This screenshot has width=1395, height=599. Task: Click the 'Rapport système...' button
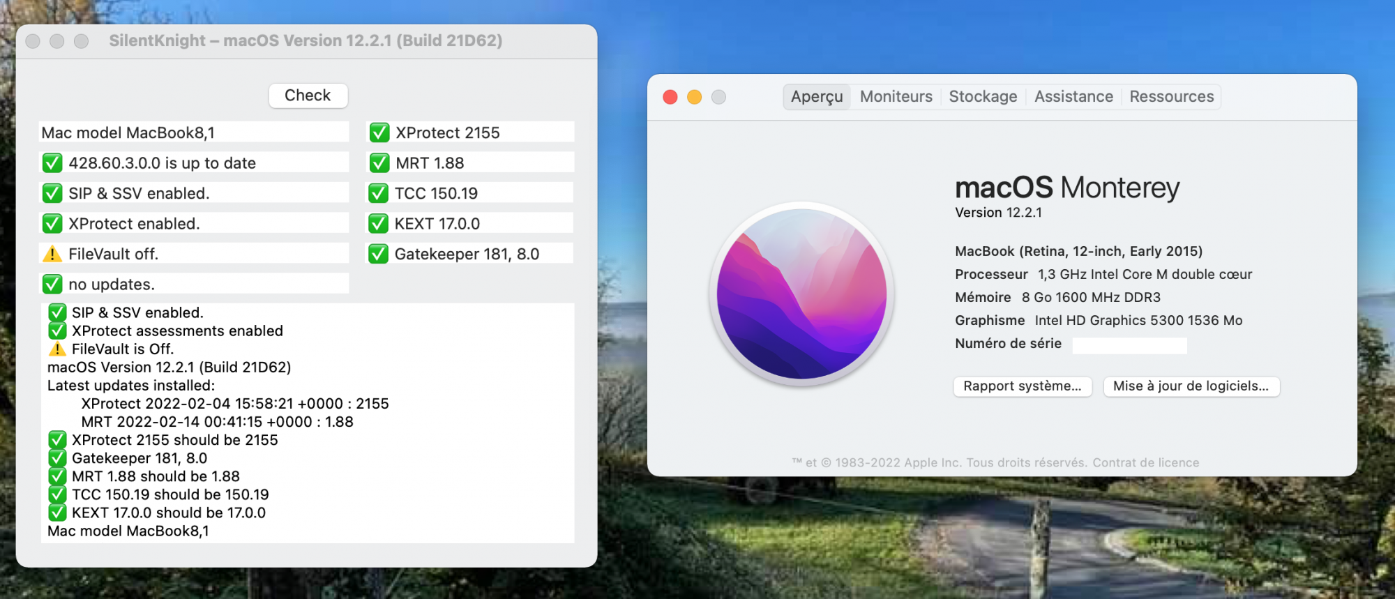click(1023, 386)
